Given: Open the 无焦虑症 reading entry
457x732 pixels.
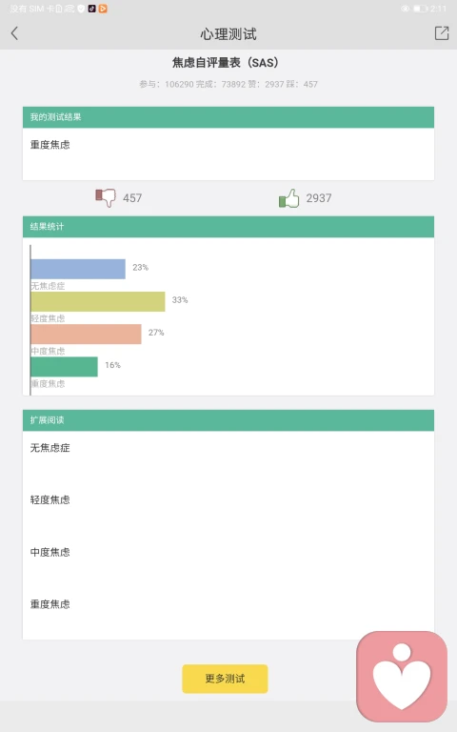Looking at the screenshot, I should 50,448.
